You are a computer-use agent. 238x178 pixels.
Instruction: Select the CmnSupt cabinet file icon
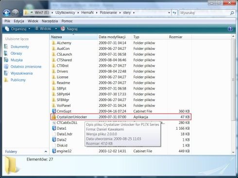[x=54, y=111]
